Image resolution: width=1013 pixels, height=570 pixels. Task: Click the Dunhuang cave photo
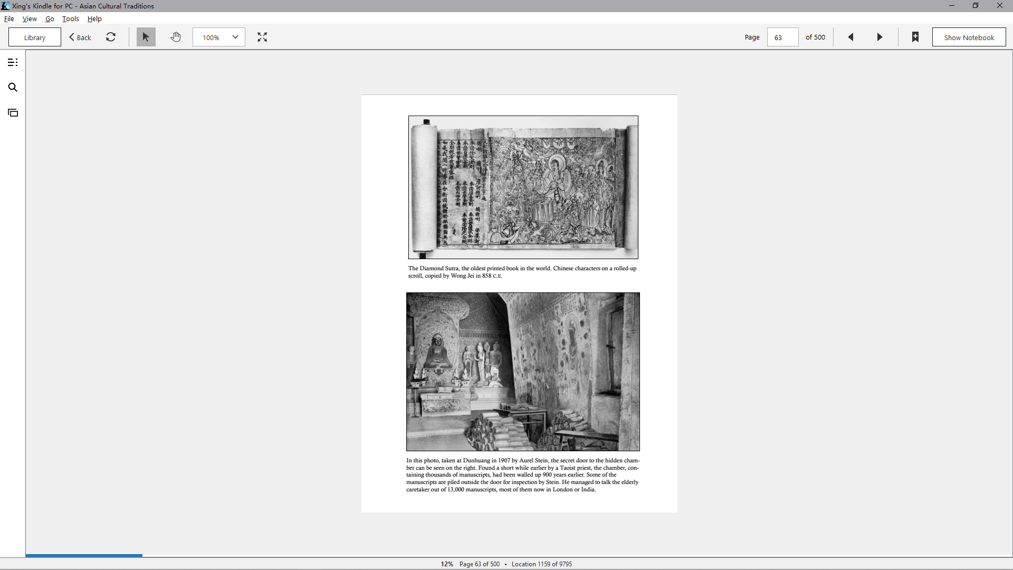(x=523, y=372)
